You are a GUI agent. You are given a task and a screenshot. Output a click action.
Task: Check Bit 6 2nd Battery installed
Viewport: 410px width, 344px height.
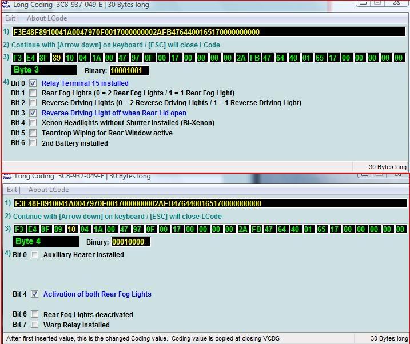33,143
